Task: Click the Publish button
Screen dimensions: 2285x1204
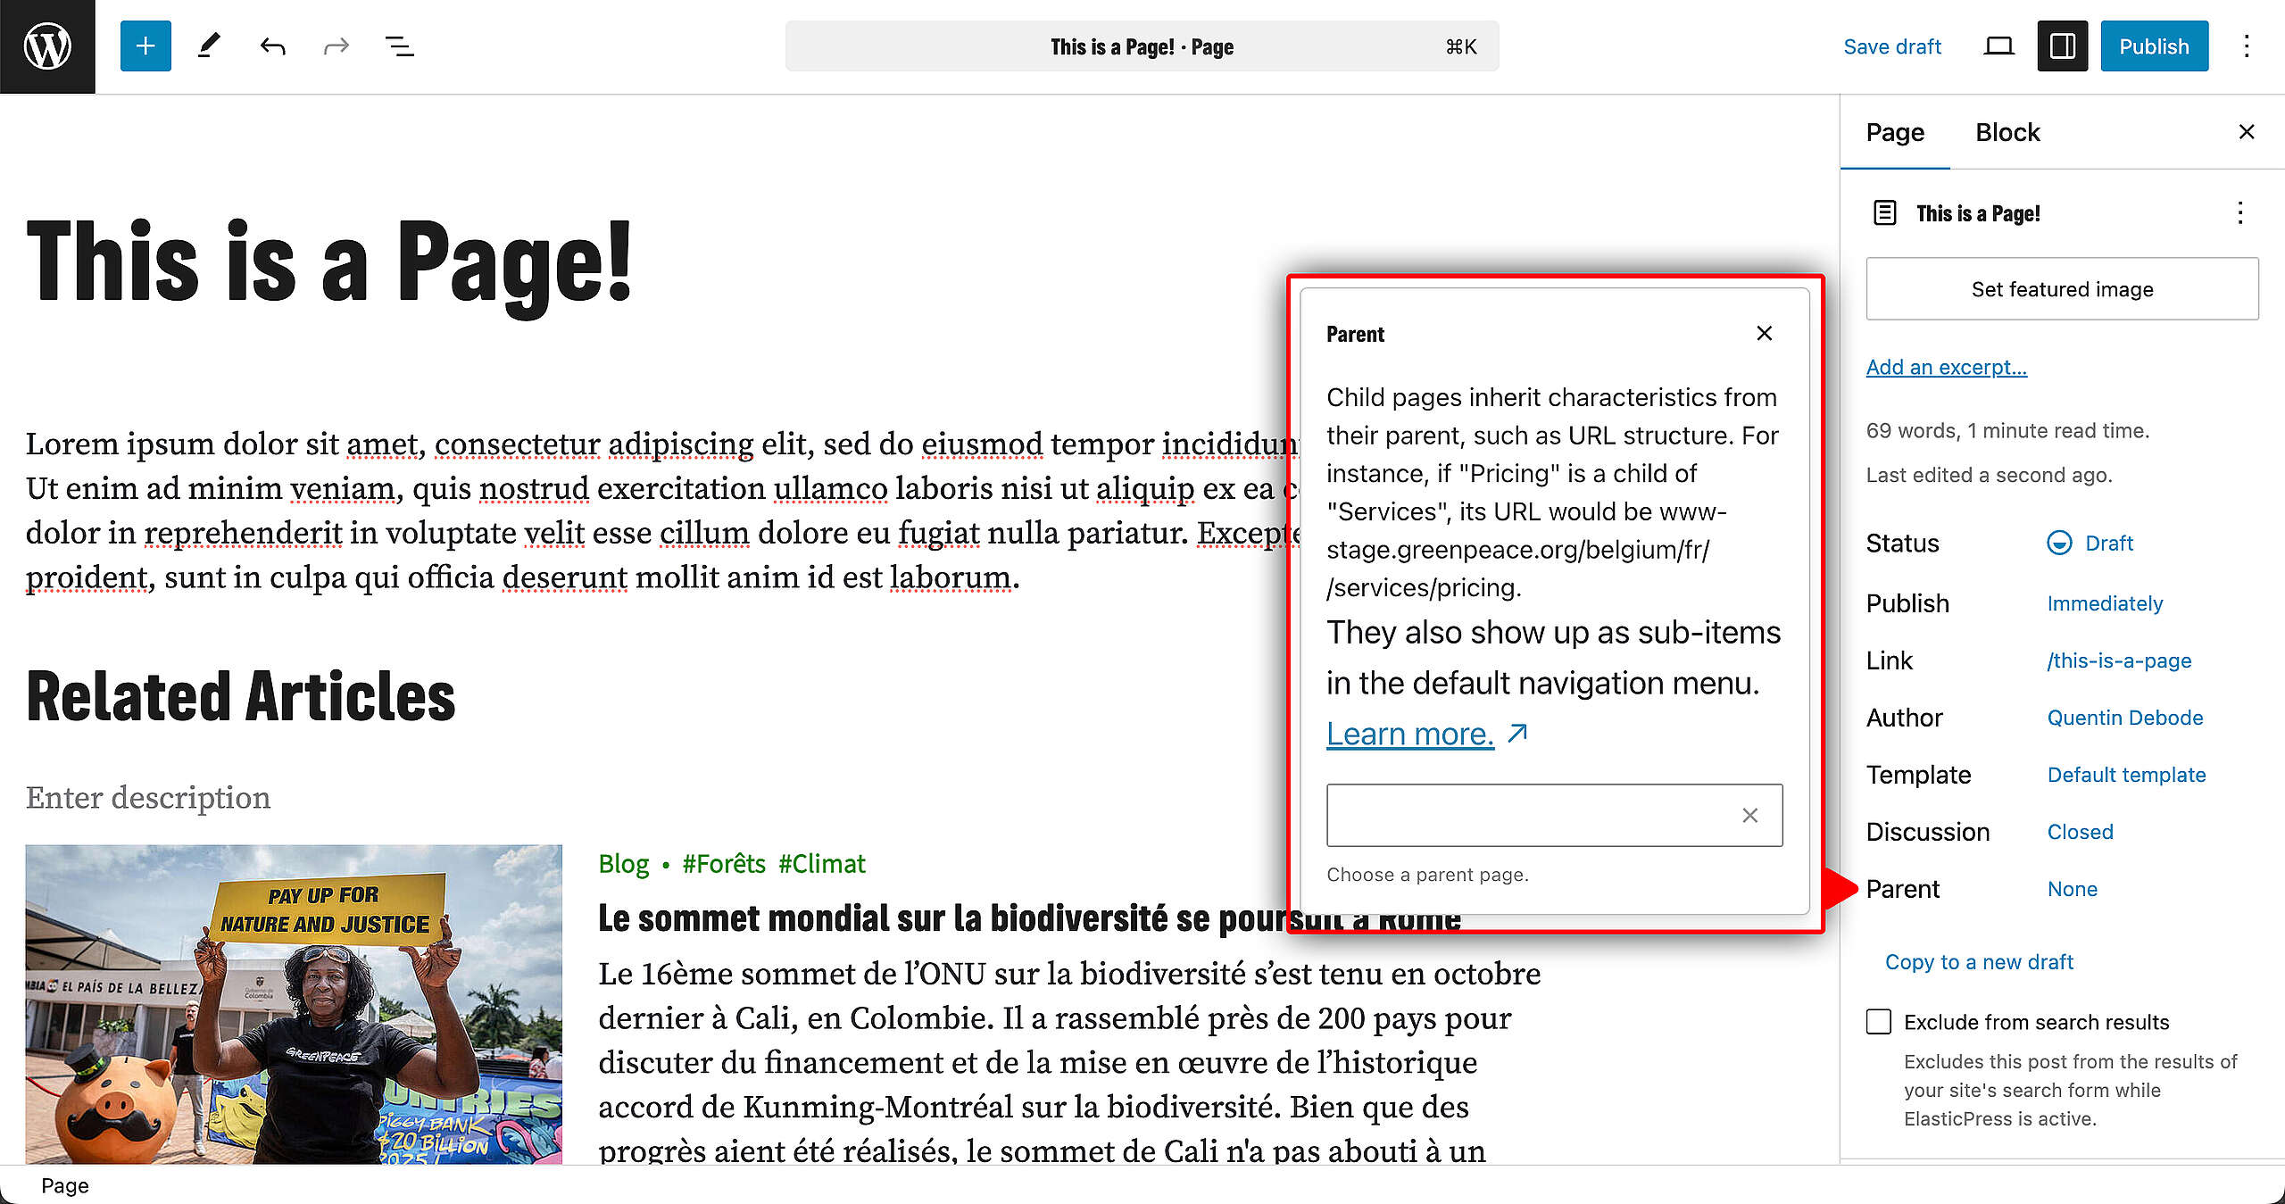Action: (x=2154, y=46)
